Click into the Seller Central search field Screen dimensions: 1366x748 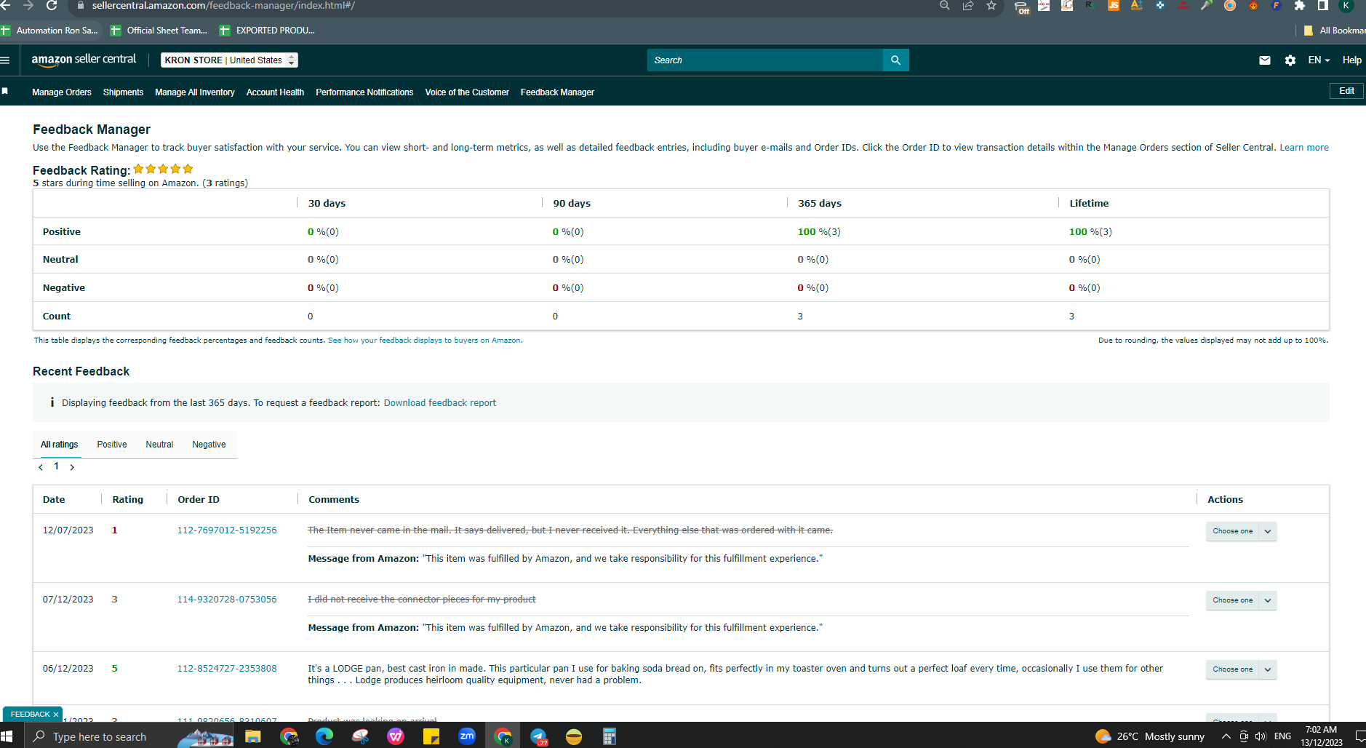click(764, 60)
